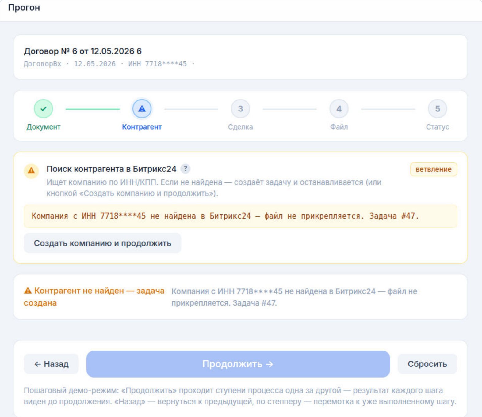Click the Контрагент не найден — задача создана status
Screen dimensions: 482x417
pos(94,297)
